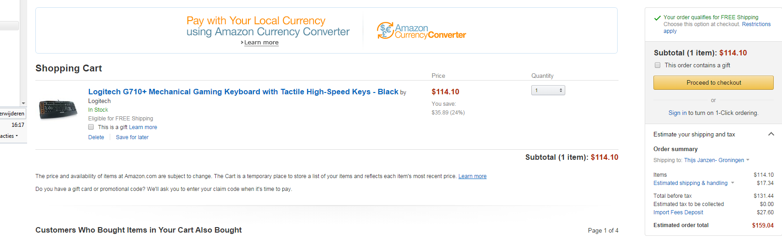Click the Amazon Currency Converter logo

(421, 31)
